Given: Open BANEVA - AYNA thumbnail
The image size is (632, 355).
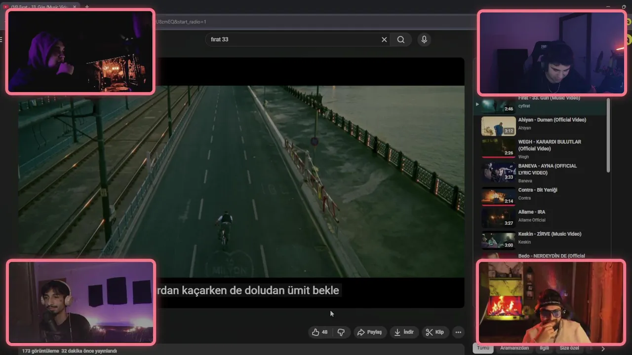Looking at the screenshot, I should pos(498,172).
